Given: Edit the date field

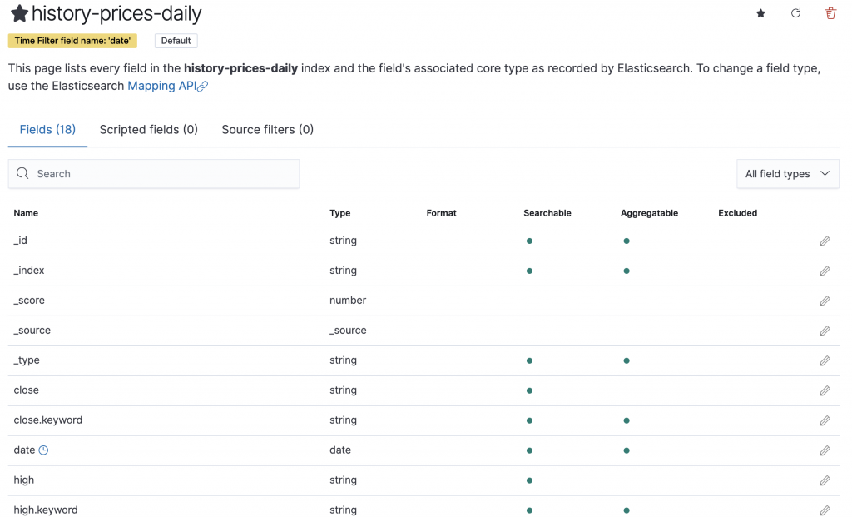Looking at the screenshot, I should 825,450.
